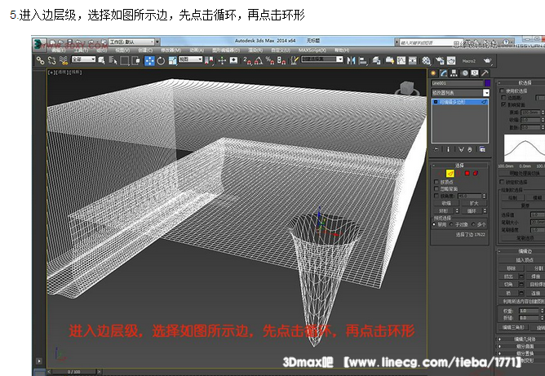
Task: Open Select by Name tool
Action: (x=113, y=60)
